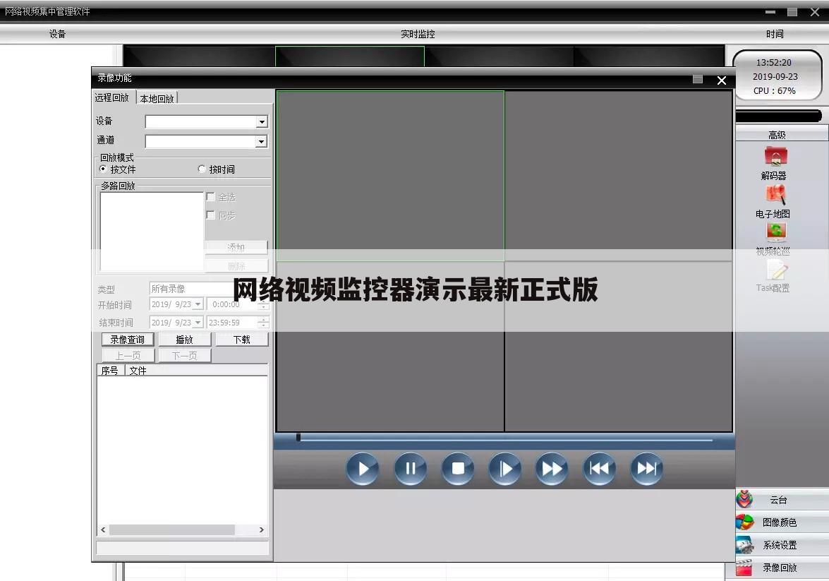Screen dimensions: 829x581
Task: Start playback with the Play button
Action: click(363, 468)
